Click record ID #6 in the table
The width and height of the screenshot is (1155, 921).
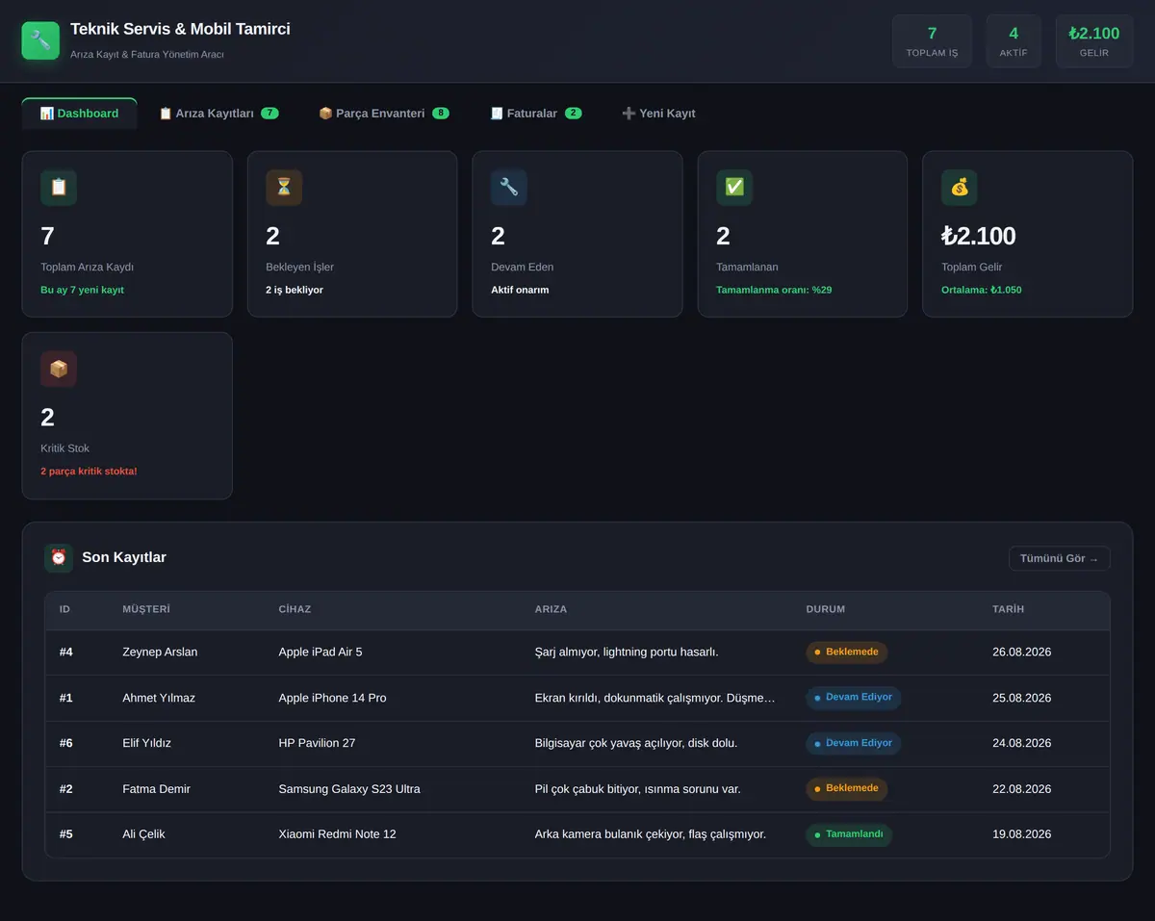(x=66, y=743)
